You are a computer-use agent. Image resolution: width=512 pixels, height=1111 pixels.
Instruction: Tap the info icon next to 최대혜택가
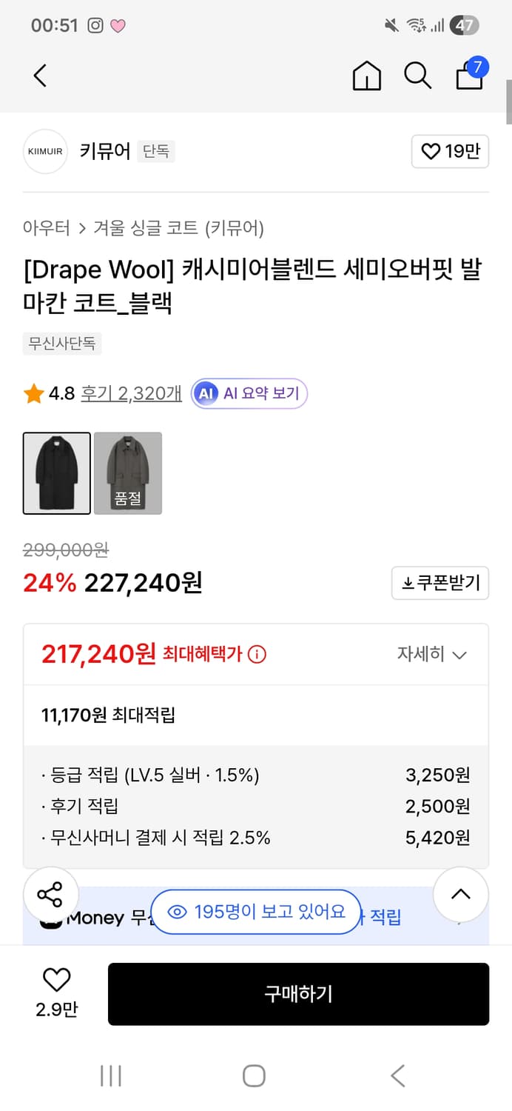[257, 653]
